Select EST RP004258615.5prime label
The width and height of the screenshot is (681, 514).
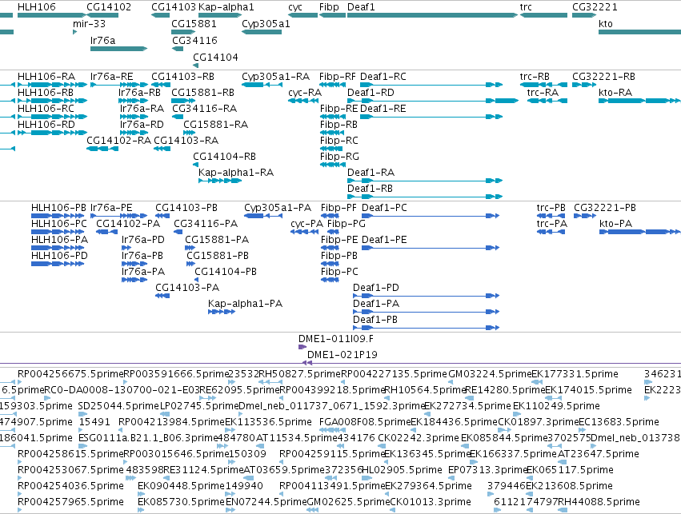click(70, 454)
